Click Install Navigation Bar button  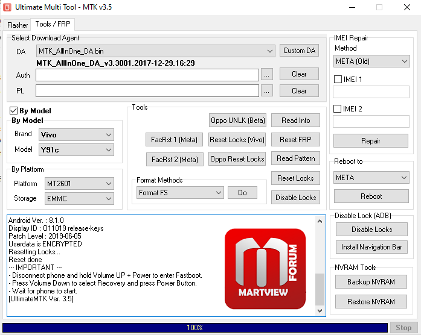[371, 246]
